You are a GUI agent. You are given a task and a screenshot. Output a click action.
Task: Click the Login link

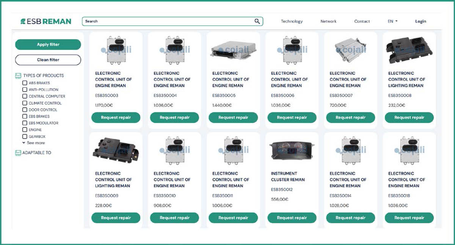click(420, 21)
